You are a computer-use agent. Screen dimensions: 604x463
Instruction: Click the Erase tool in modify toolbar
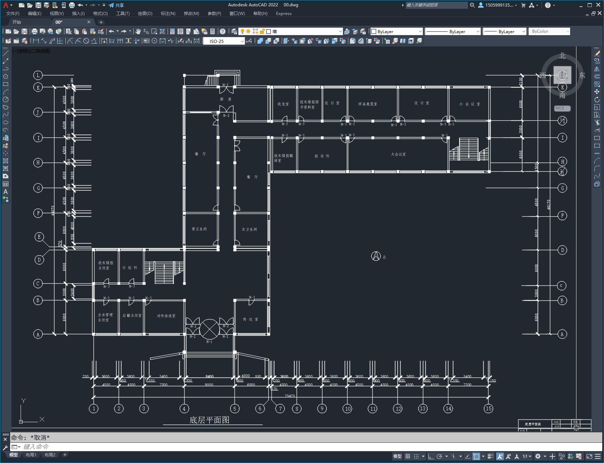point(597,53)
